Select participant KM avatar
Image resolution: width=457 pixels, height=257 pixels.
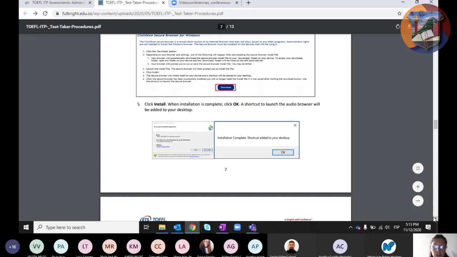click(x=134, y=247)
